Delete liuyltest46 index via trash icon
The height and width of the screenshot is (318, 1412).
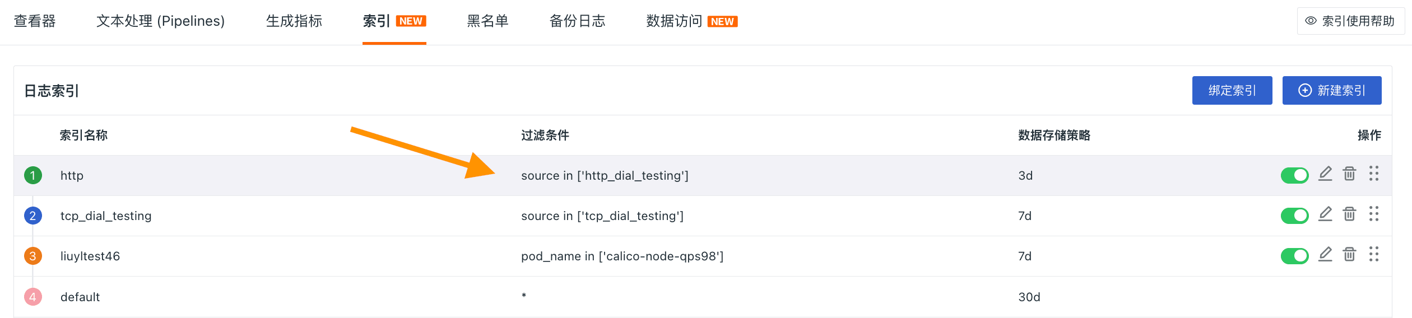[1349, 255]
